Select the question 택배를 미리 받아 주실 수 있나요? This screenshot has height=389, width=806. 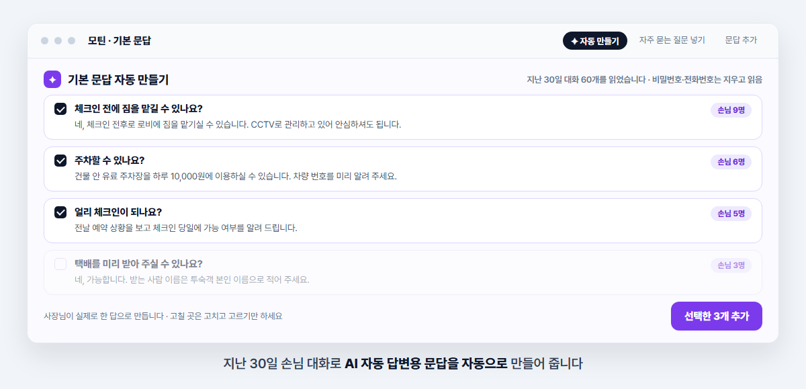pos(138,264)
